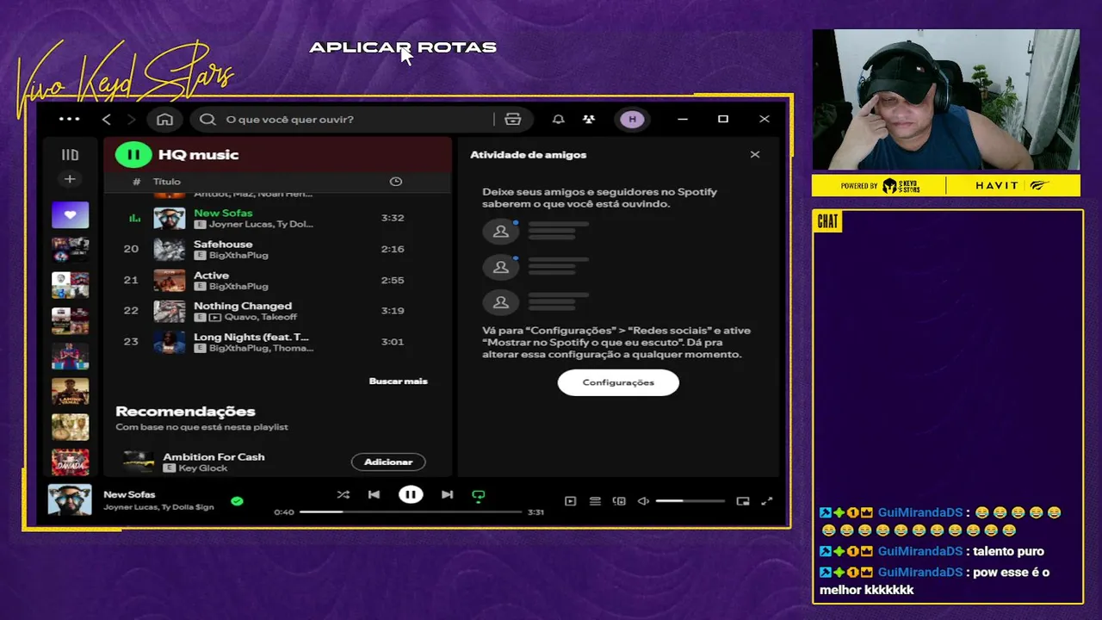Click now-playing title 'New Sofas' in player bar

(129, 494)
